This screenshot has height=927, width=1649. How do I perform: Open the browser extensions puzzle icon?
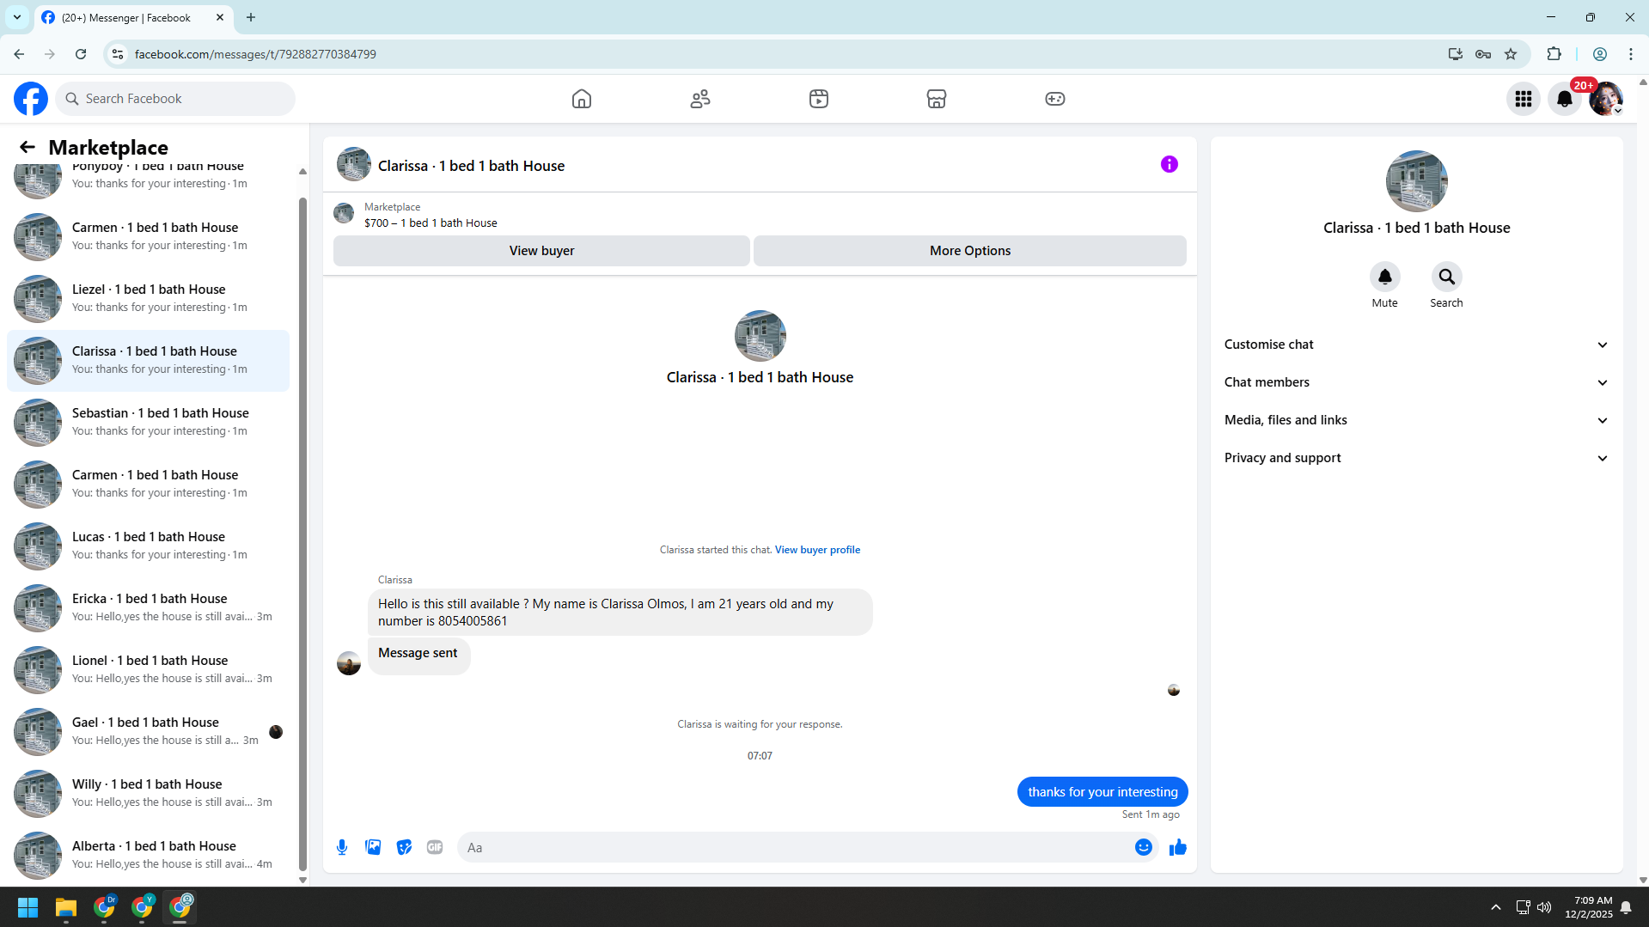point(1554,54)
